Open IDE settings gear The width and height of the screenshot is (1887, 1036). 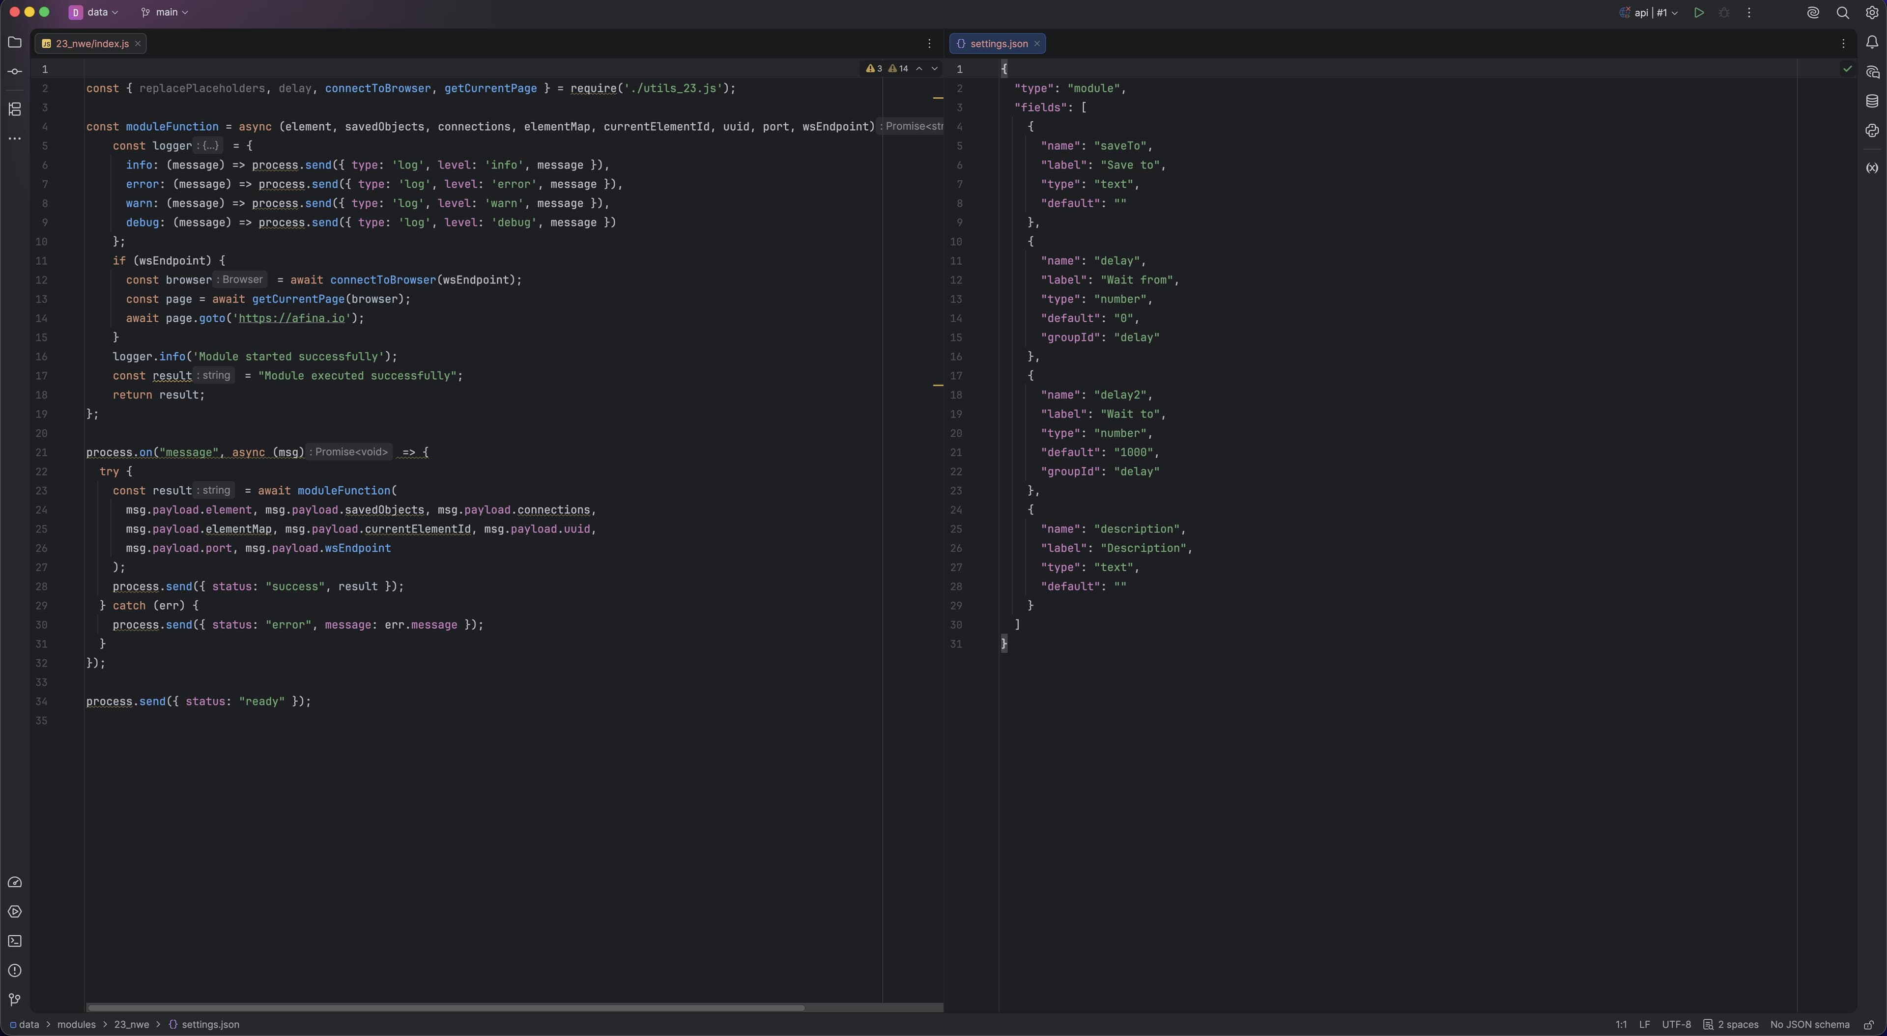(1872, 12)
